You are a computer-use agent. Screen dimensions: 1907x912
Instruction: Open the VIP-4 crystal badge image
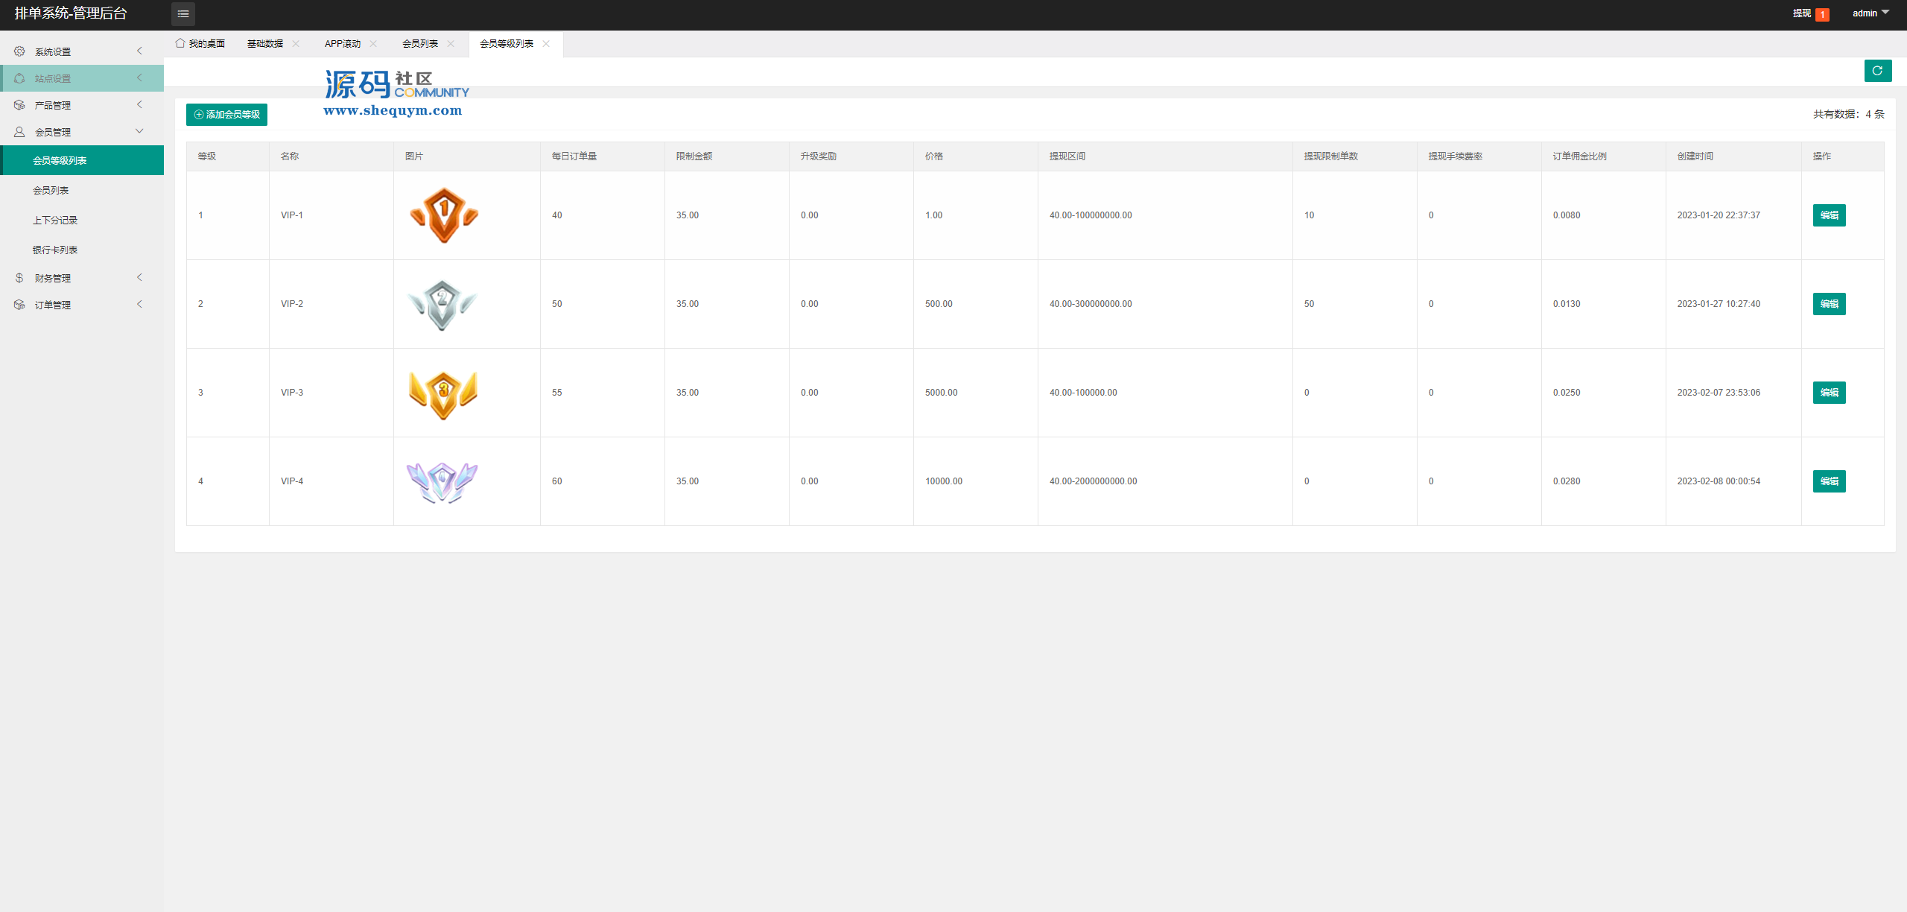tap(442, 482)
